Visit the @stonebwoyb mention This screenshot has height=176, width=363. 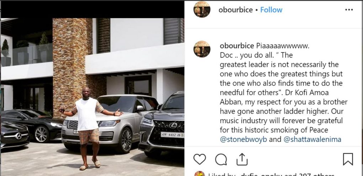click(x=243, y=139)
